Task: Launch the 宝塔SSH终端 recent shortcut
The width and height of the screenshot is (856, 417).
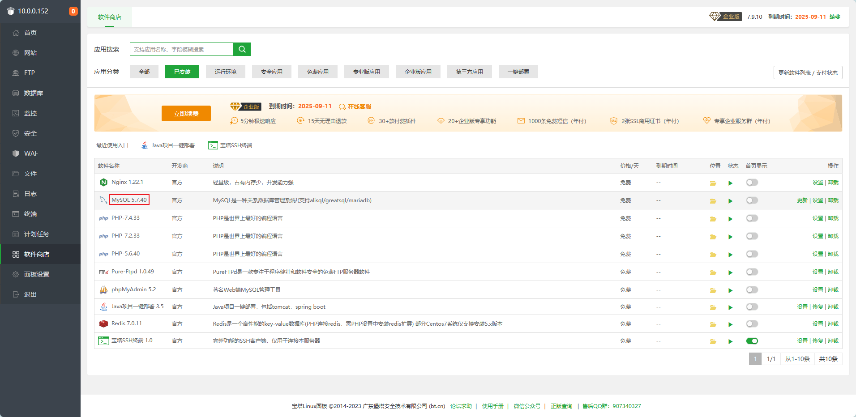Action: point(230,145)
